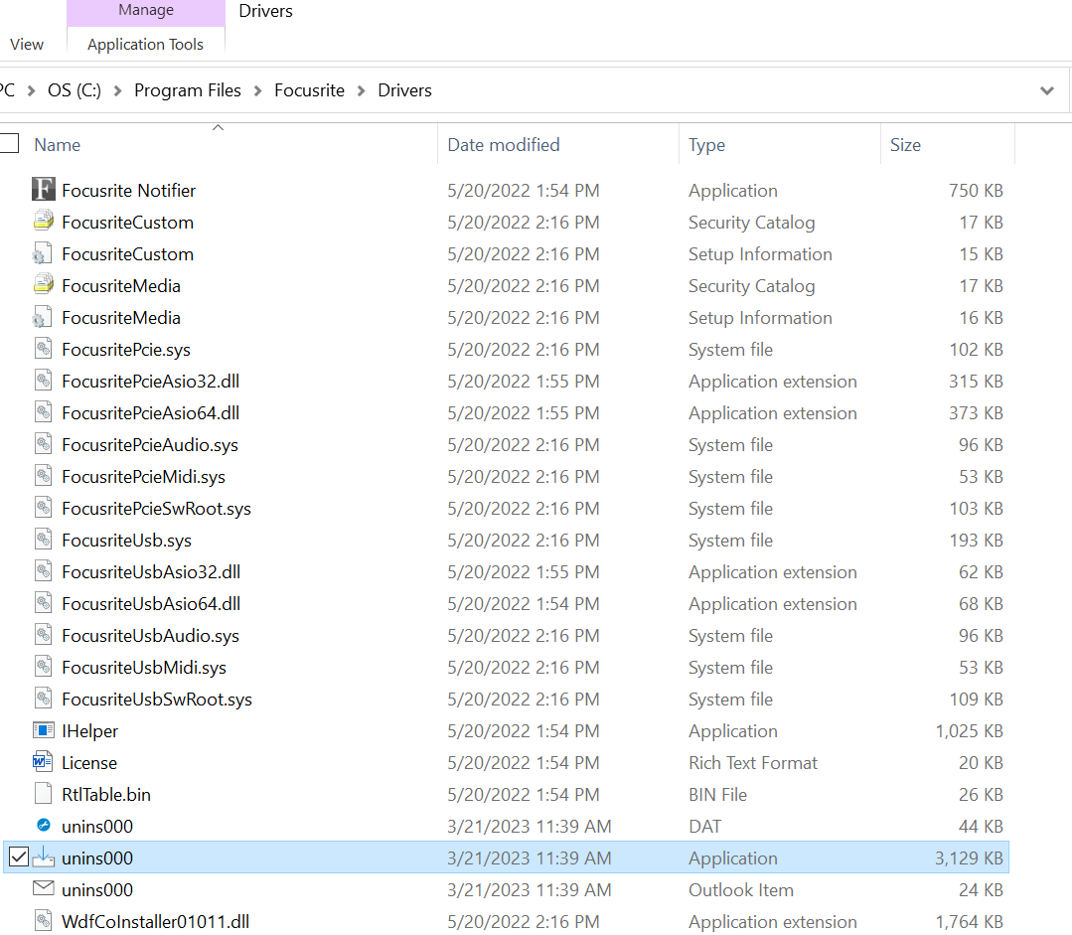Click the FocusriteUsbMidi.sys file icon

(x=43, y=666)
